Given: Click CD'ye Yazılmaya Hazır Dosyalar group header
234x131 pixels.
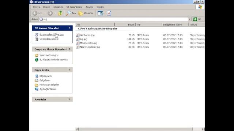Looking at the screenshot, I should pos(98,28).
